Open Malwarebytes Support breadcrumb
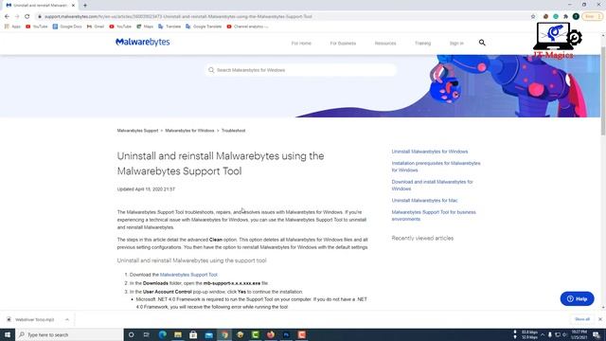This screenshot has height=341, width=606. [137, 131]
